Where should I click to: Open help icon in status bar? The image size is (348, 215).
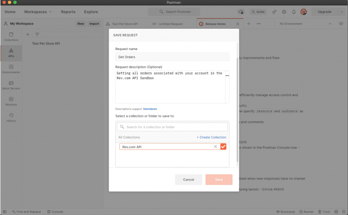coord(344,212)
